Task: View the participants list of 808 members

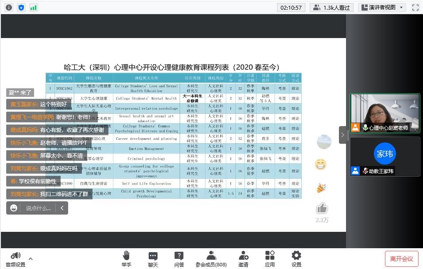Action: (x=211, y=256)
